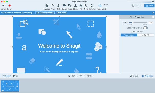Open Tool Properties help question mark

(x=153, y=17)
